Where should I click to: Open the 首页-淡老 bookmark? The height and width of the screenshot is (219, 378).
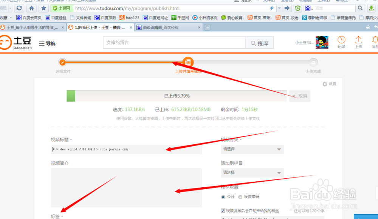pos(287,18)
